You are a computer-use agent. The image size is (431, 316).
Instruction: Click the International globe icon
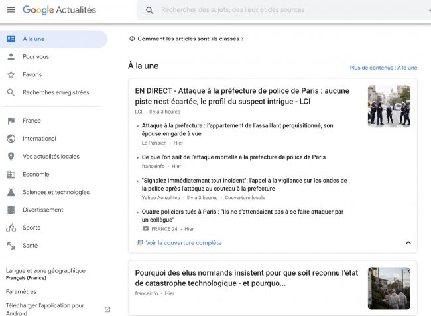(11, 139)
